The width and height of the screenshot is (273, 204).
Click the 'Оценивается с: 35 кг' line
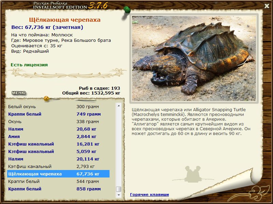point(37,46)
